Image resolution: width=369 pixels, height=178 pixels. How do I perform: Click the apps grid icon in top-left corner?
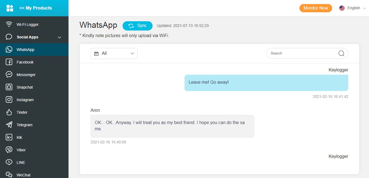point(10,8)
